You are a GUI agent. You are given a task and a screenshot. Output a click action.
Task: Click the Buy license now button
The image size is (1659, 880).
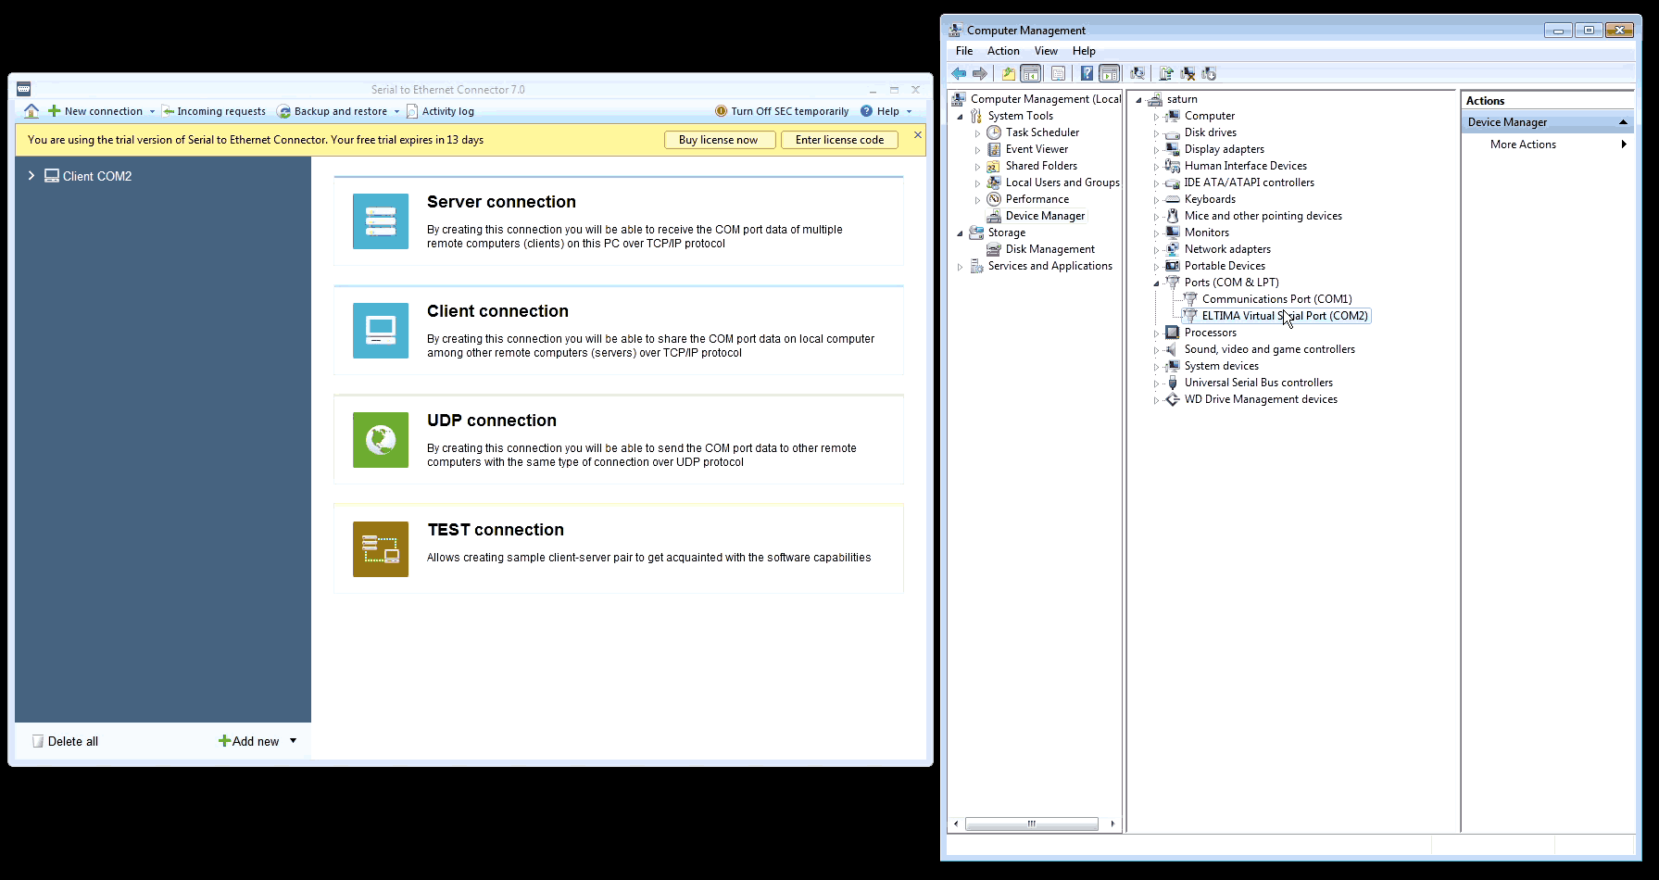718,140
